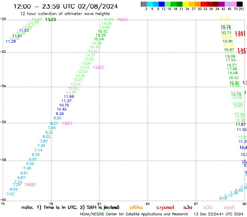This screenshot has height=217, width=247.
Task: Pick the orange swatch in the height legend
Action: 198,4
